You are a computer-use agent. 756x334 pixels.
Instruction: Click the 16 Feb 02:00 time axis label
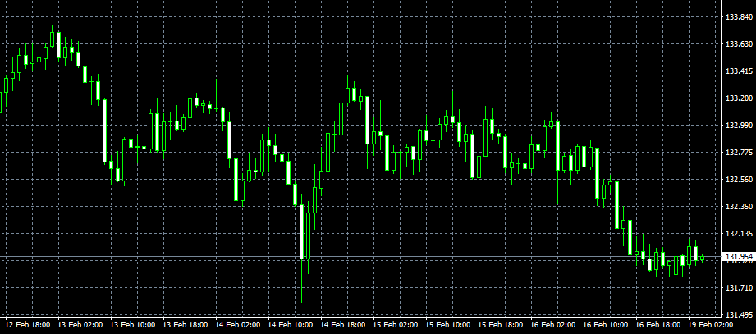coord(553,325)
